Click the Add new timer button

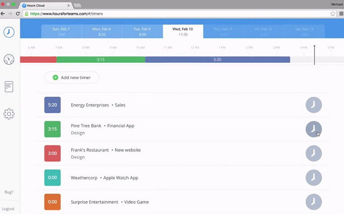pyautogui.click(x=72, y=77)
